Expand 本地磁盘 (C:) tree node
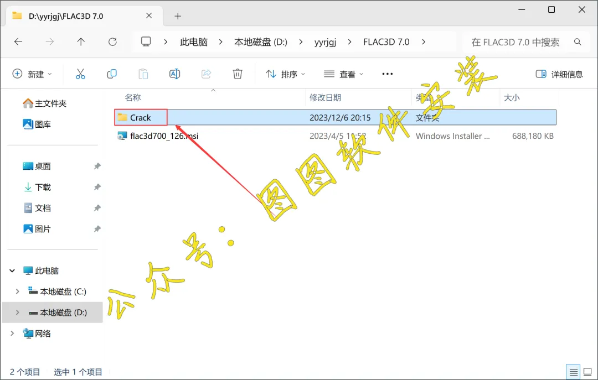 [17, 291]
